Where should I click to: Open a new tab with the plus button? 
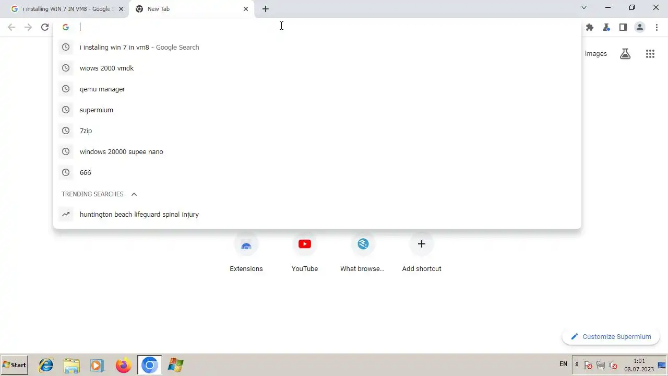pyautogui.click(x=266, y=9)
